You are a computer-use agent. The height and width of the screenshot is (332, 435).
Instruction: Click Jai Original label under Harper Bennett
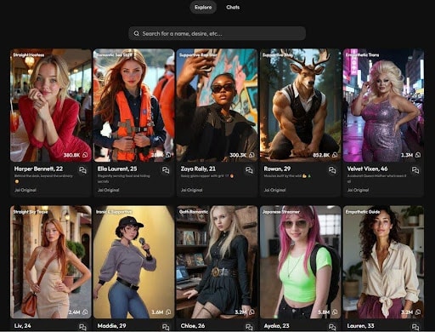[x=25, y=190]
